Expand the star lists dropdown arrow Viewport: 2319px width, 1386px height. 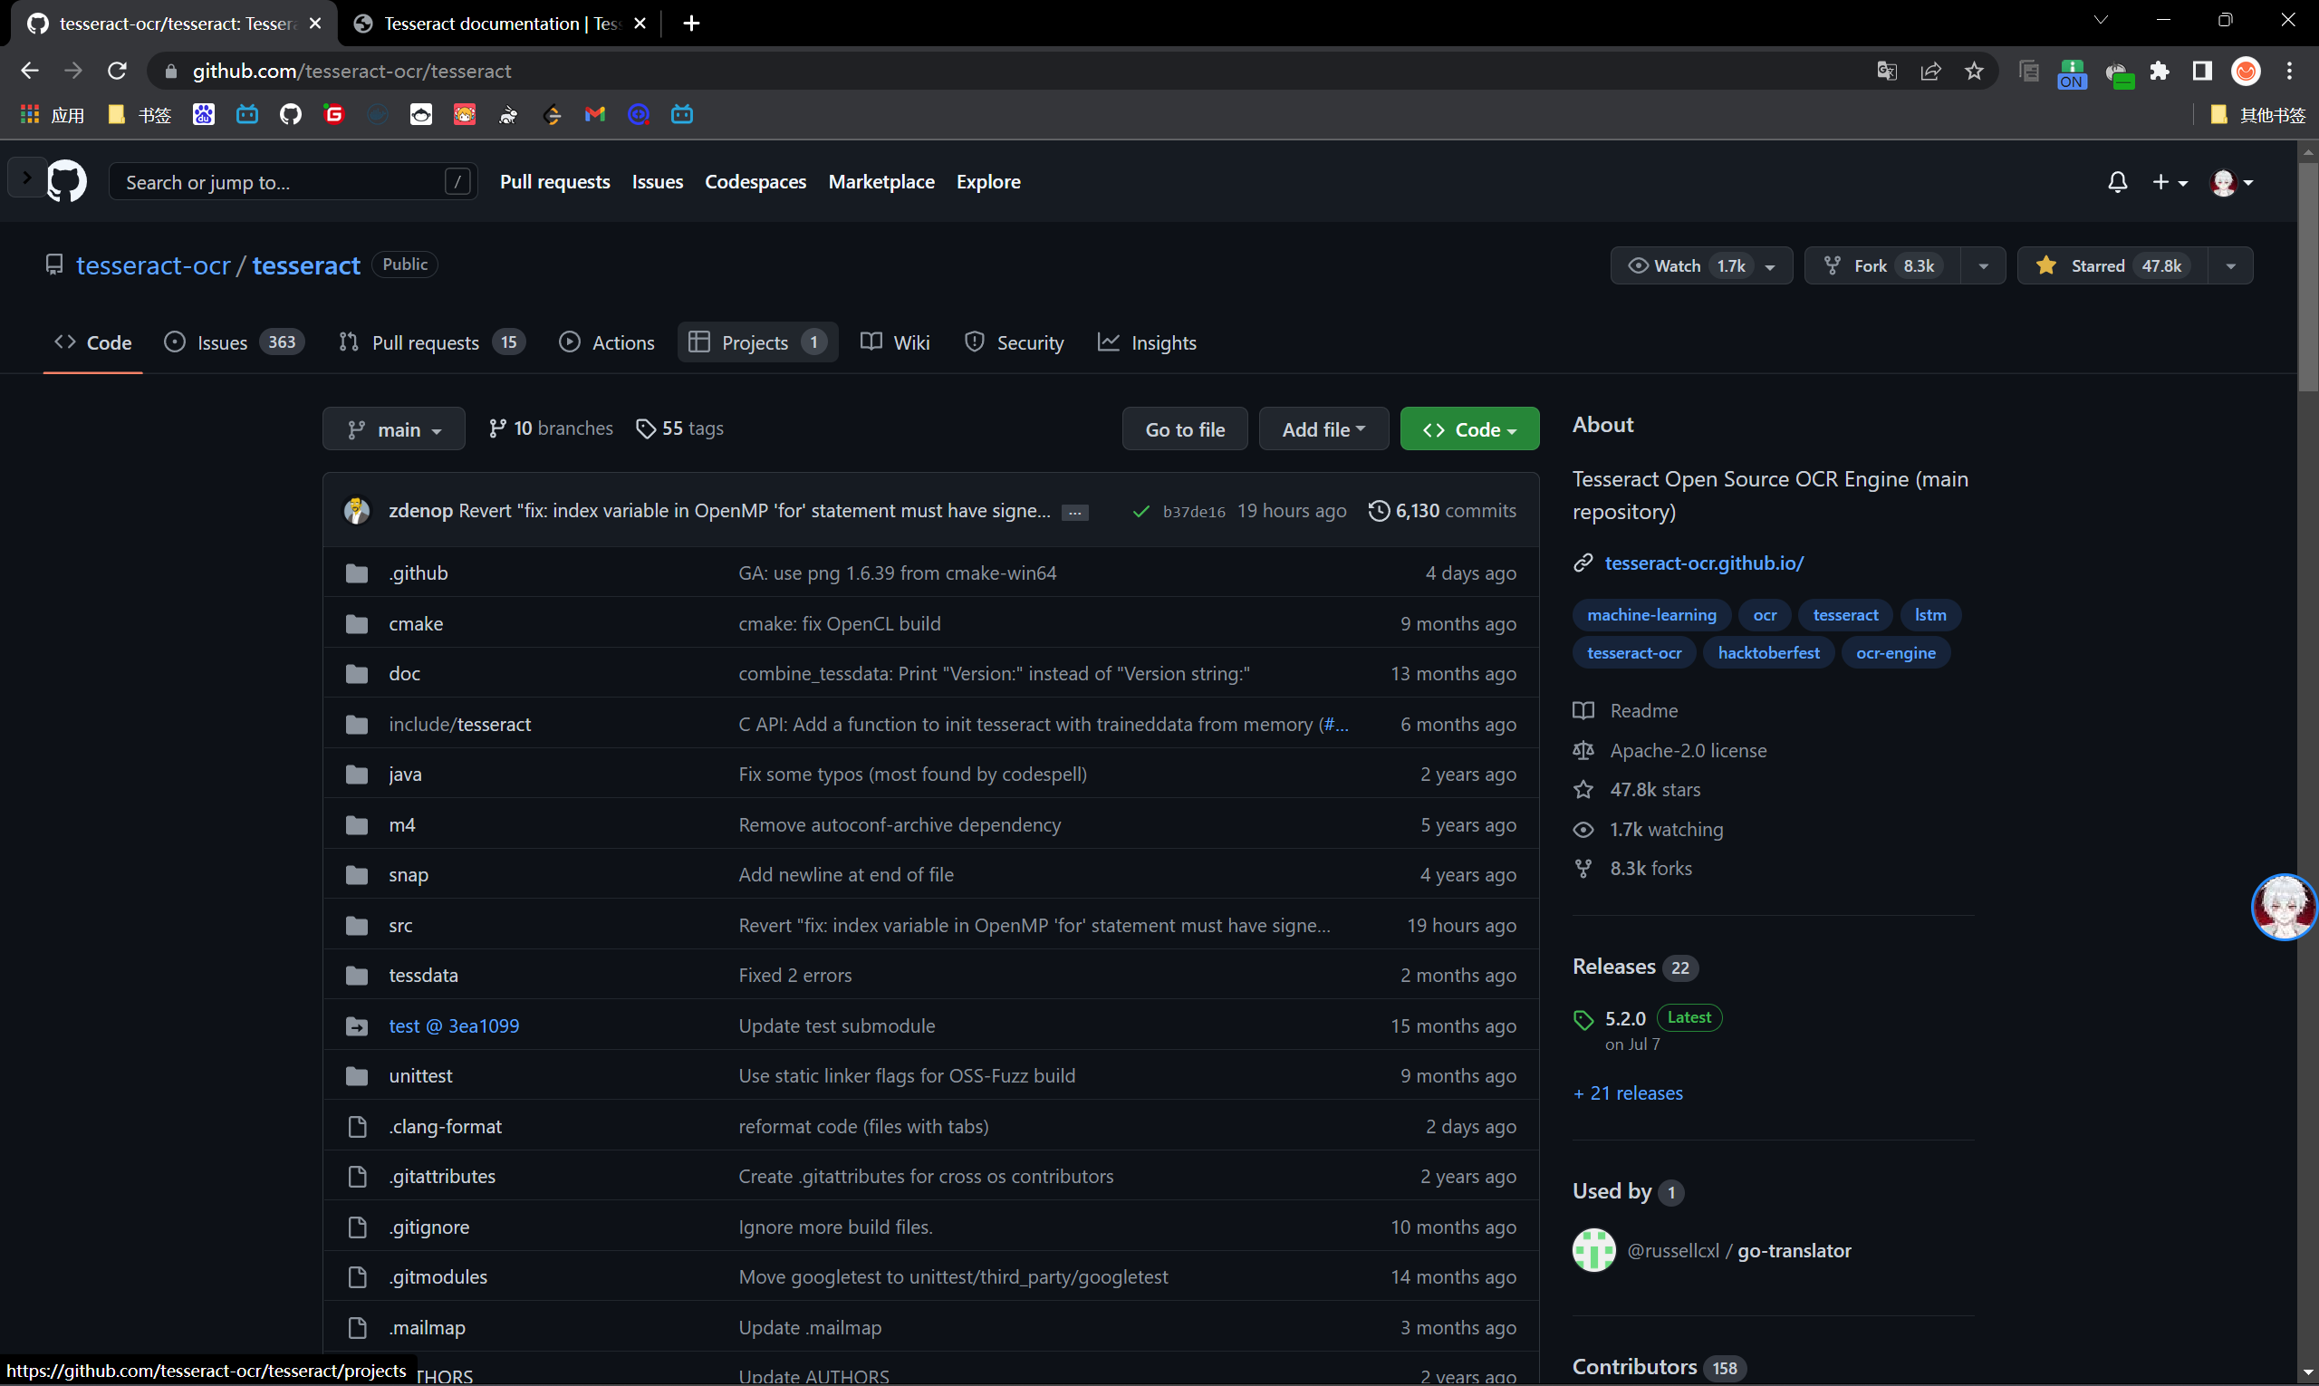pyautogui.click(x=2230, y=266)
